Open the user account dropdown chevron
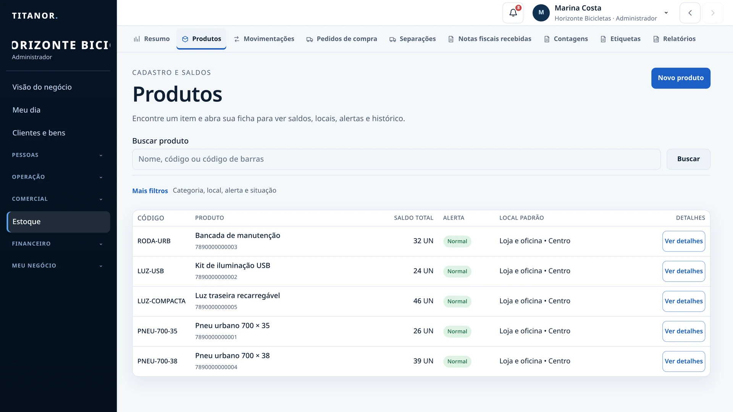733x412 pixels. [x=666, y=13]
